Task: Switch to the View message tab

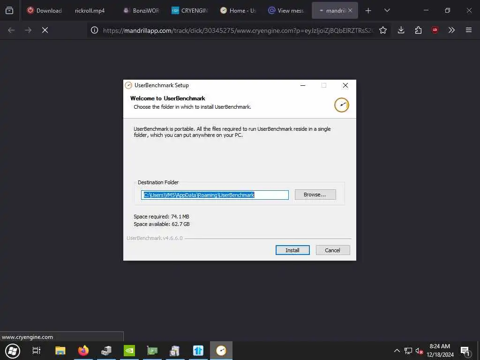Action: coord(286,11)
